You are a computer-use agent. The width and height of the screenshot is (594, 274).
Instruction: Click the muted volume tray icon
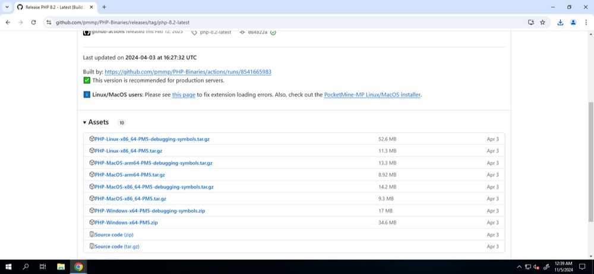(x=536, y=267)
